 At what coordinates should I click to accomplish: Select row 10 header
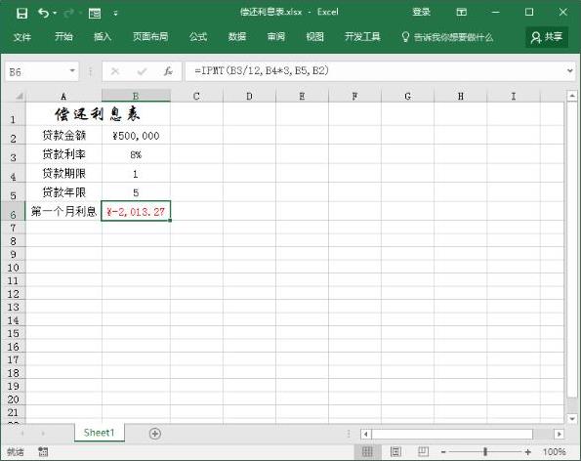(14, 267)
